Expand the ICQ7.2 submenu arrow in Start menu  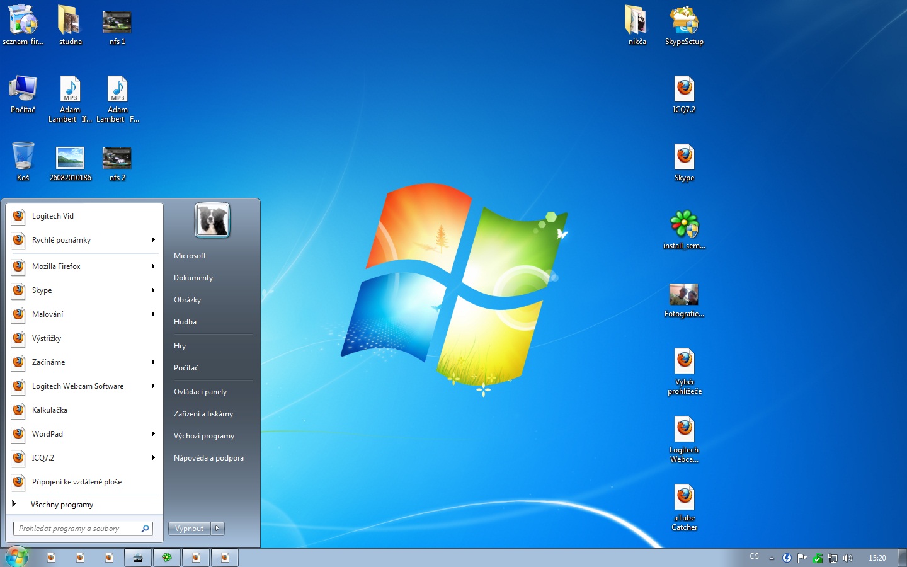coord(153,458)
